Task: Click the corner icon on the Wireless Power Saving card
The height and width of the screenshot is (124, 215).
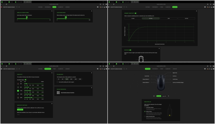Action: click(x=52, y=11)
